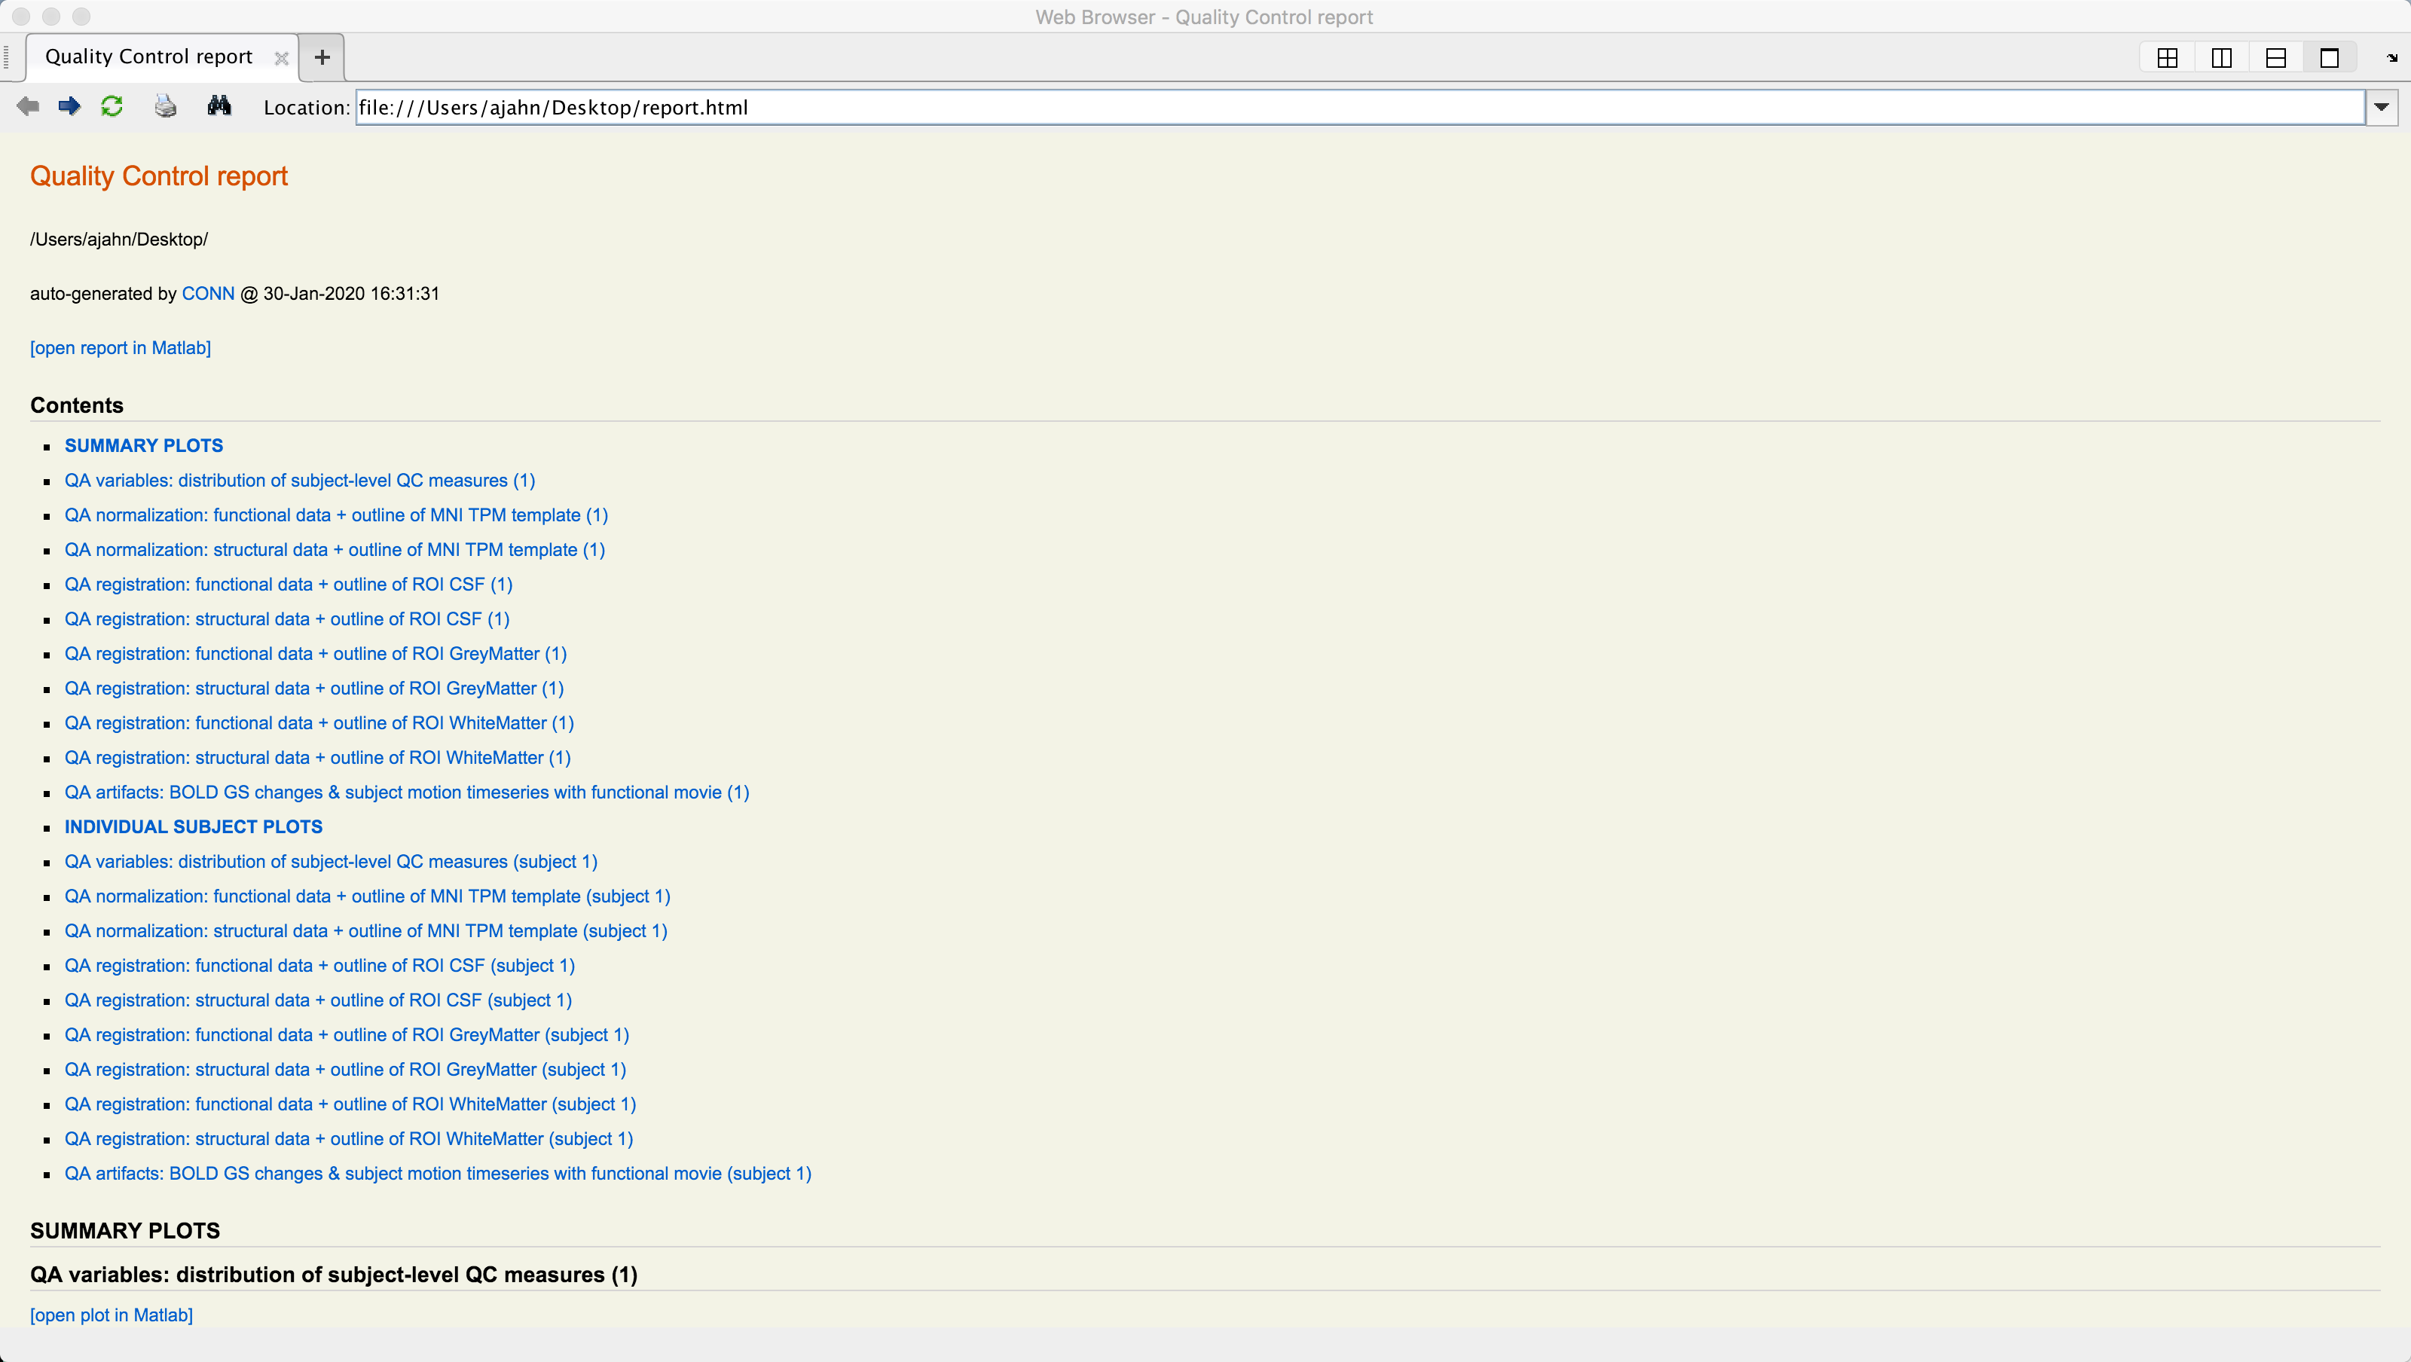
Task: Select single-pane maximized layout icon
Action: [x=2330, y=58]
